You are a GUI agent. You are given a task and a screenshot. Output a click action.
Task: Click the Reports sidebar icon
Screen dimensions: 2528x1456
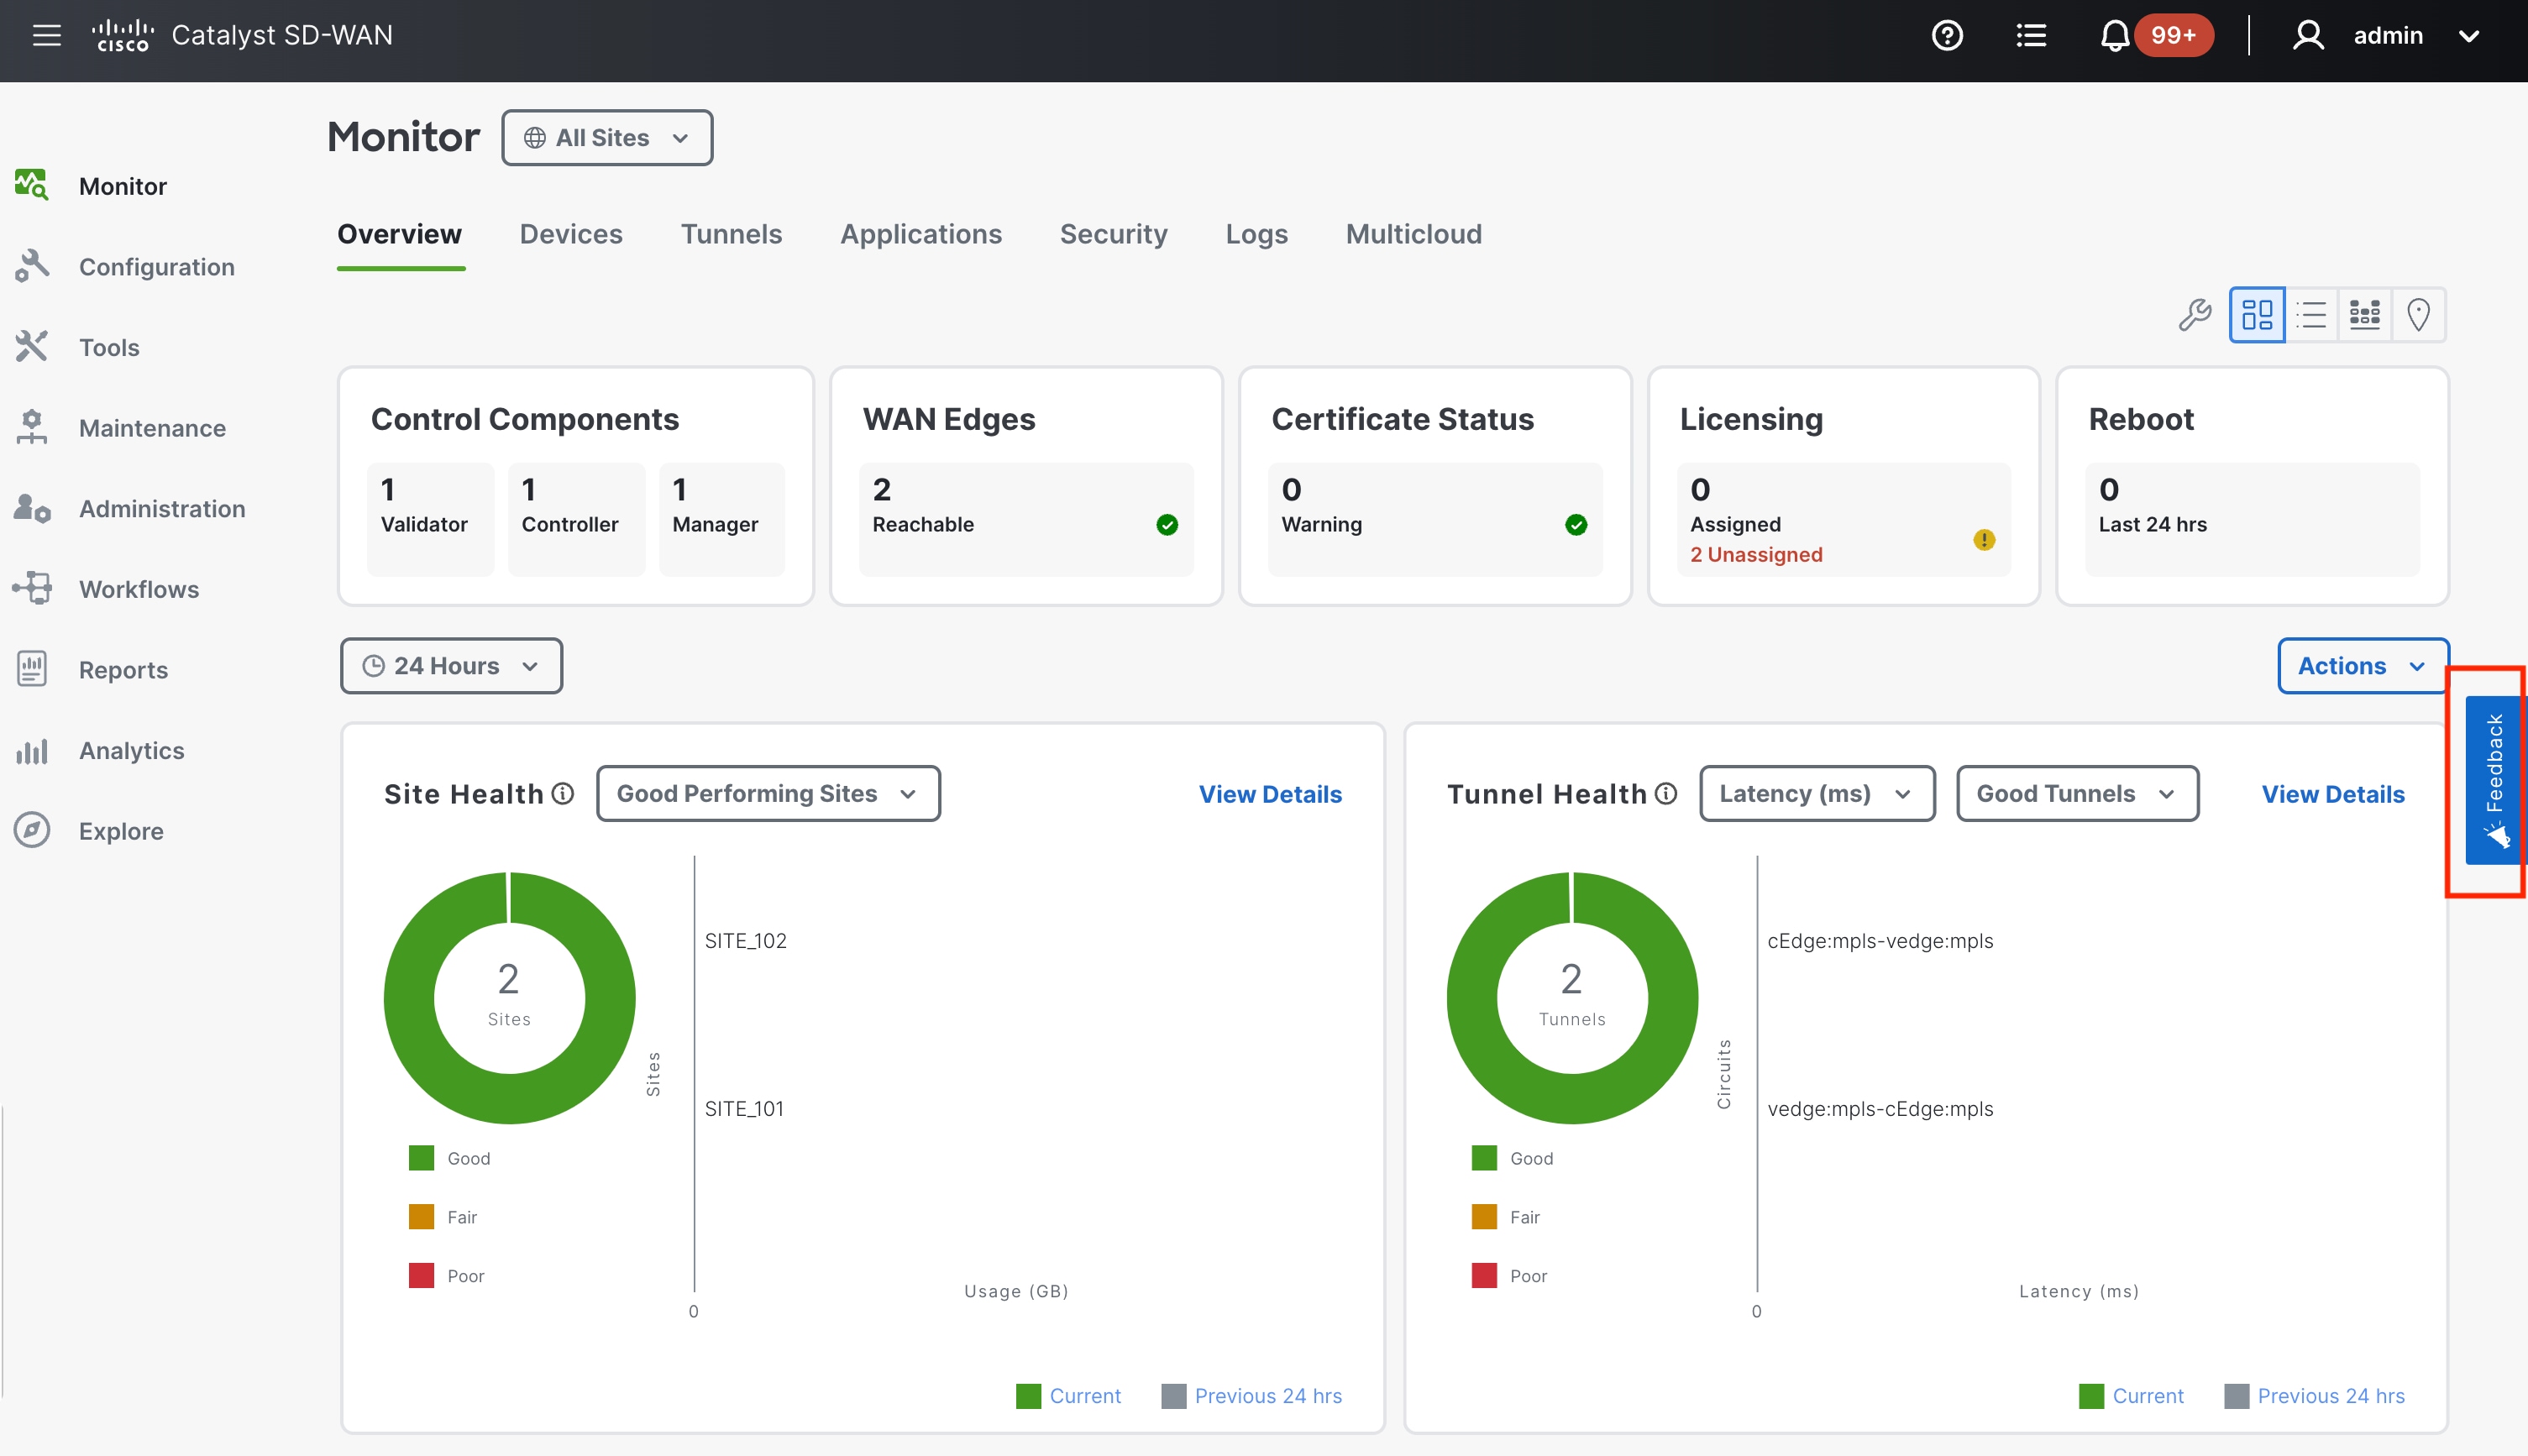coord(31,669)
